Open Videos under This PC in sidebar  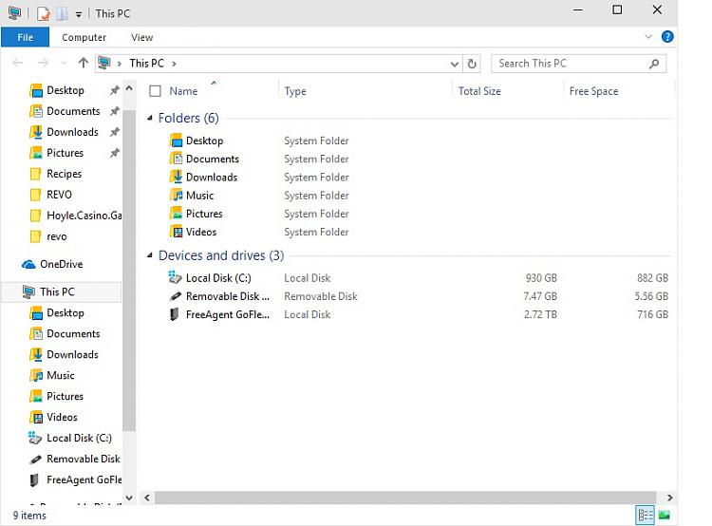[x=62, y=418]
